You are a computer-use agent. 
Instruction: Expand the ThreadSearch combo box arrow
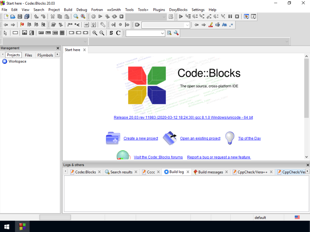pyautogui.click(x=162, y=33)
